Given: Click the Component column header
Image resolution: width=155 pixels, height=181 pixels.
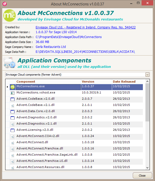Looking at the screenshot, I should point(48,82).
